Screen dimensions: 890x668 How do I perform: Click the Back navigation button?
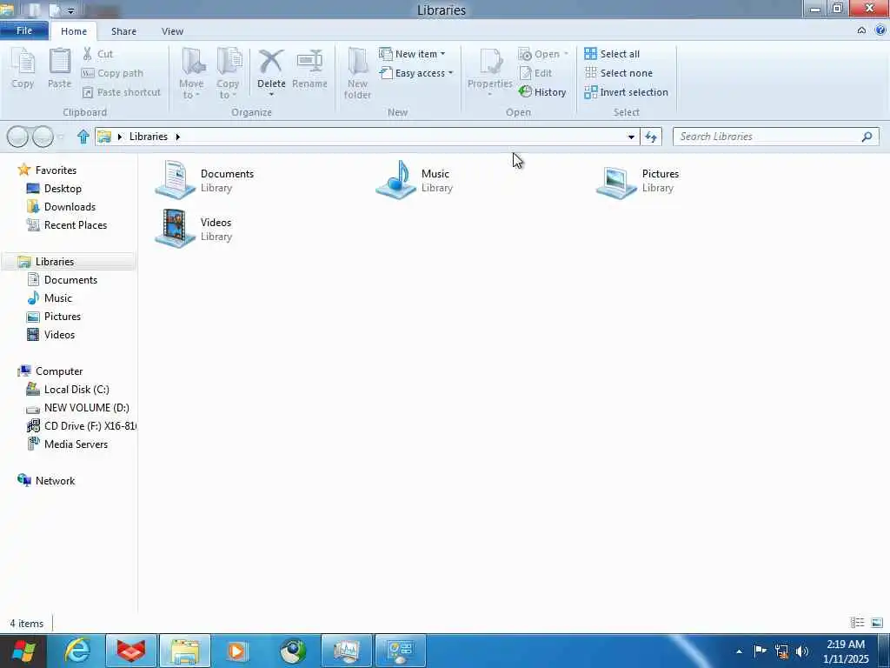pyautogui.click(x=17, y=137)
